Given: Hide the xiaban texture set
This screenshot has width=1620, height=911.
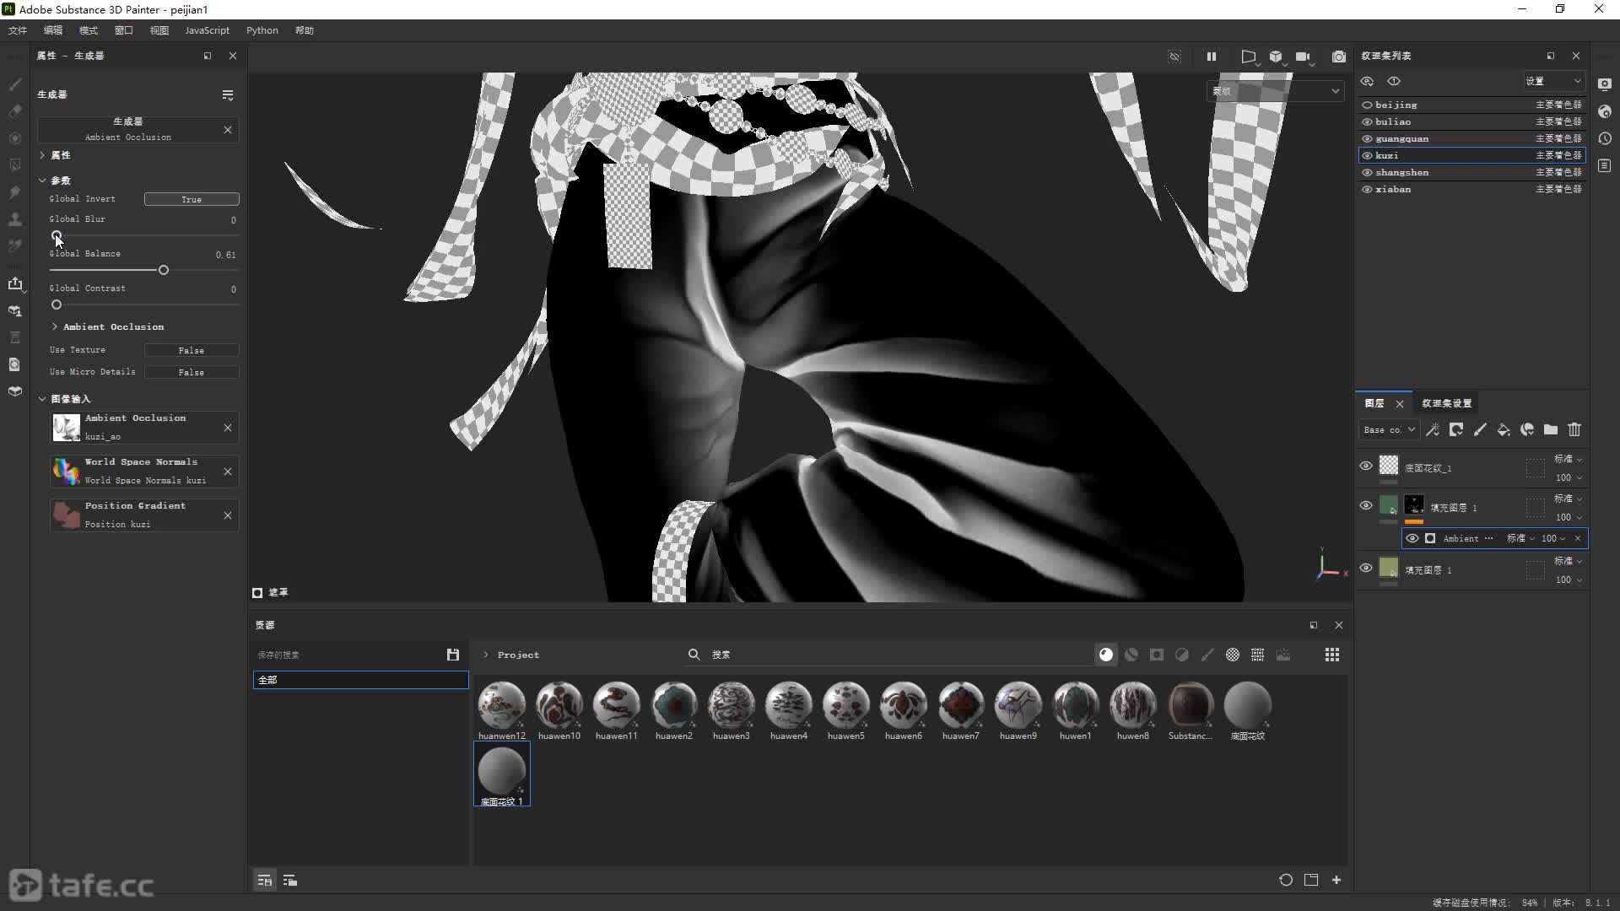Looking at the screenshot, I should 1367,190.
